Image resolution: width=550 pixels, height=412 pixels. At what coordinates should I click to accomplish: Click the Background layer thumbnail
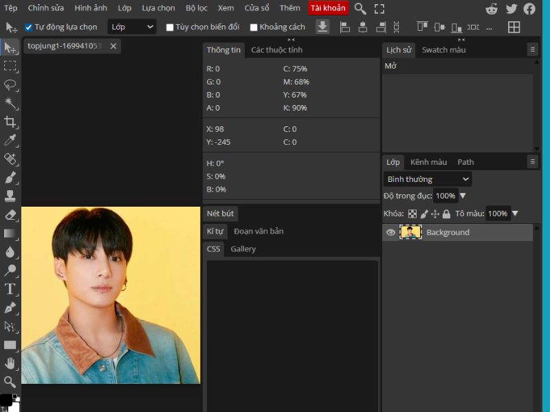click(410, 232)
